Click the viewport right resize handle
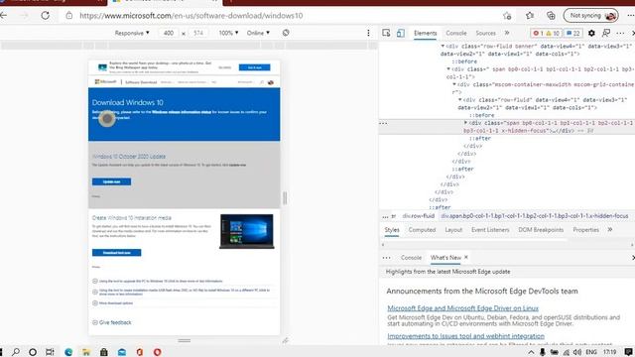The image size is (635, 357). [285, 198]
